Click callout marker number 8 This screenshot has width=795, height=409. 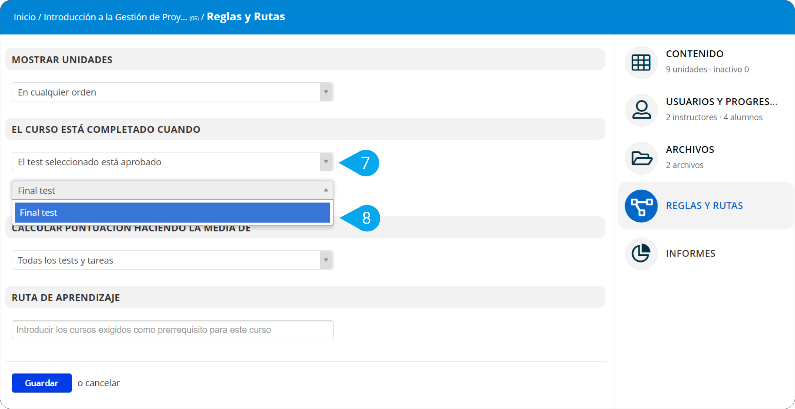click(x=366, y=218)
